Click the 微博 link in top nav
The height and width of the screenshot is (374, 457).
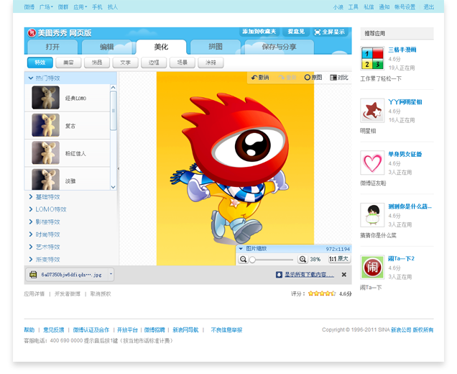point(29,7)
